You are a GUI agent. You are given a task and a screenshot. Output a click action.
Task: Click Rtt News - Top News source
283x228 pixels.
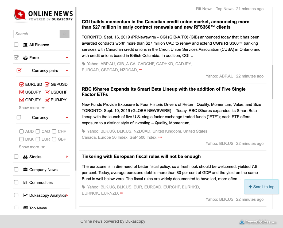click(215, 9)
